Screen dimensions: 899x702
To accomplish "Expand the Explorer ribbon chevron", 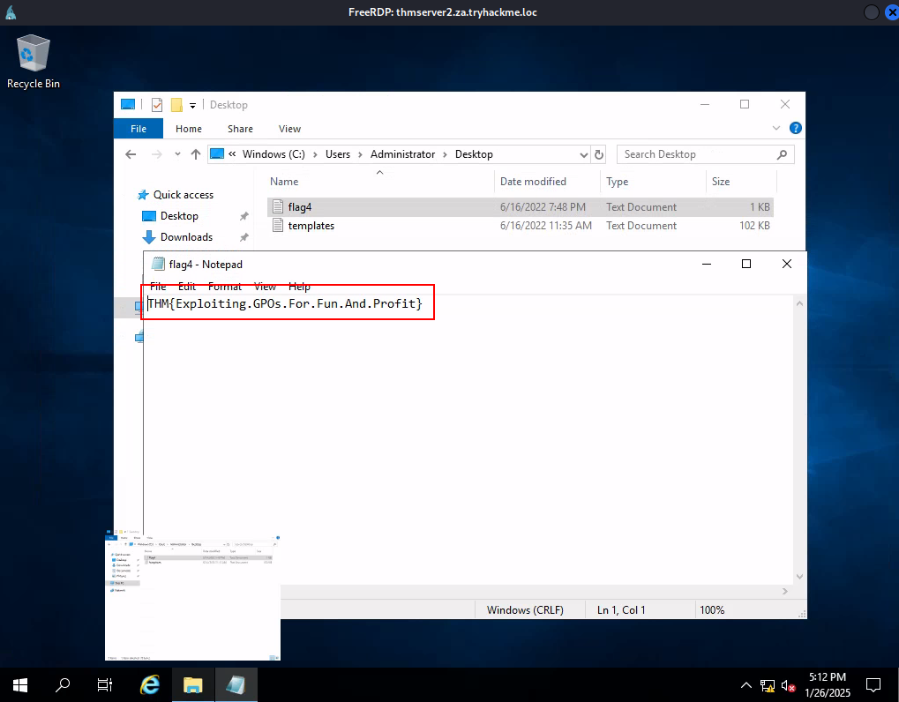I will (776, 129).
